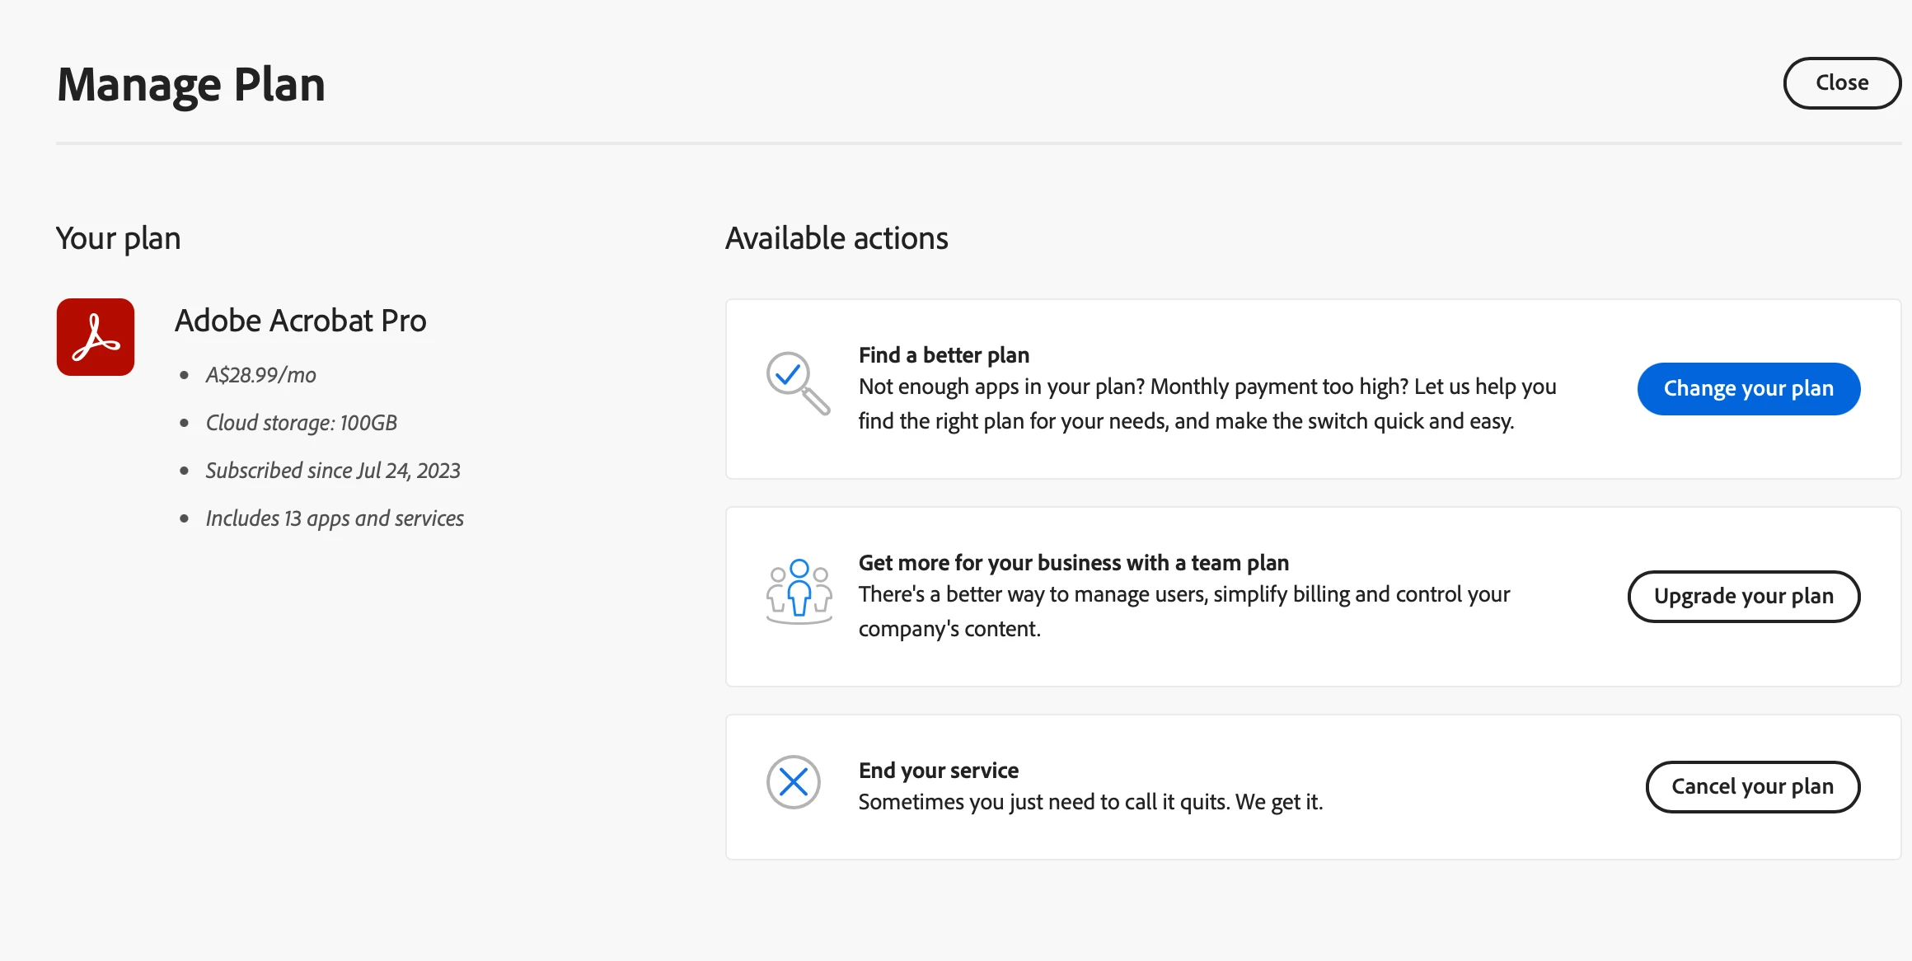Click the A$28.99/mo price text
Screen dimensions: 1912x961
coord(260,375)
